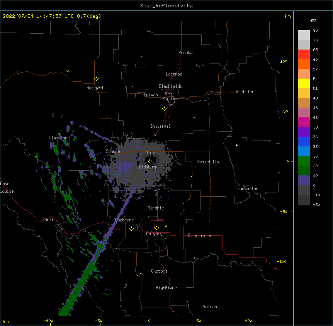The width and height of the screenshot is (333, 326).
Task: Select the yellow radar site marker below Olds
Action: pyautogui.click(x=150, y=161)
